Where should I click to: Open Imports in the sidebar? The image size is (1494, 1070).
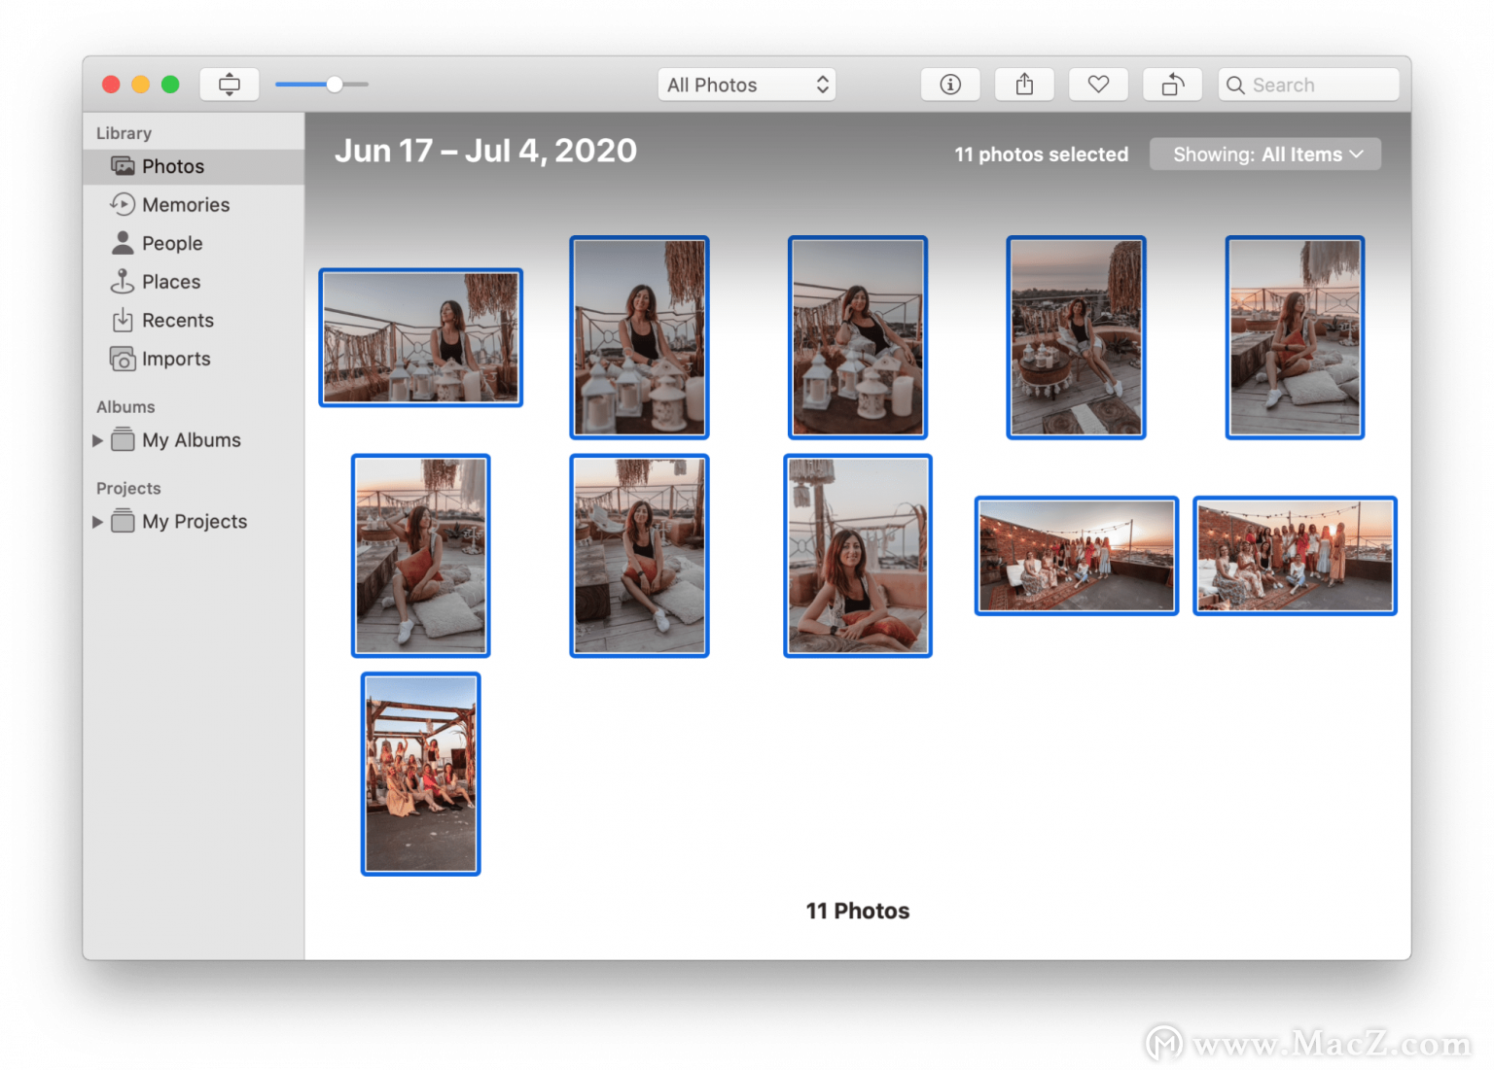194,359
